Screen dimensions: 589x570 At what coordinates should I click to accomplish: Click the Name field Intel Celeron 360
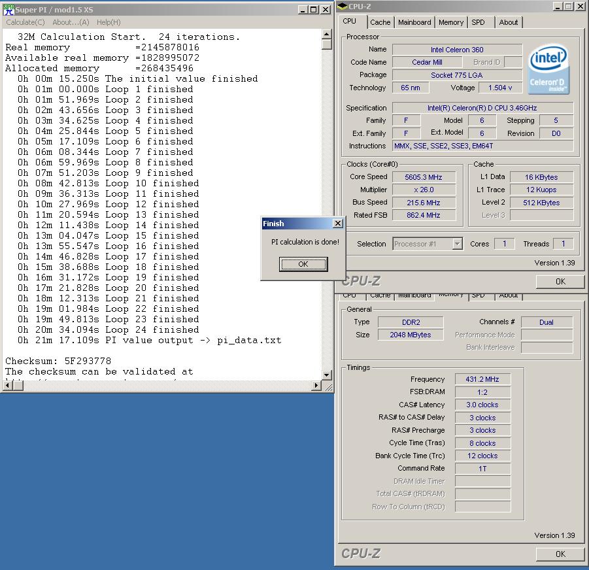457,50
